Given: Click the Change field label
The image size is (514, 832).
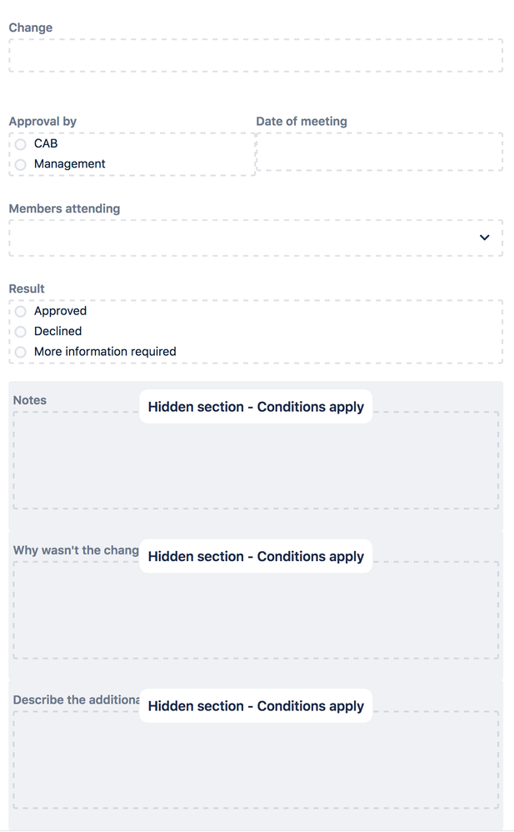Looking at the screenshot, I should point(30,28).
